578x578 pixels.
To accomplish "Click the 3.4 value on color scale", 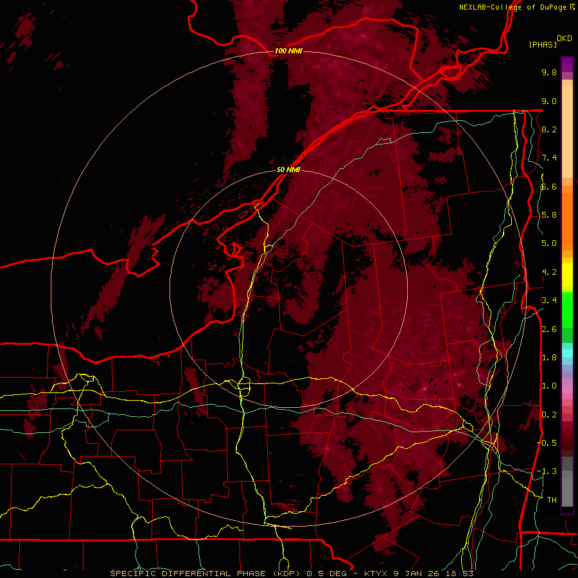I will click(x=549, y=301).
